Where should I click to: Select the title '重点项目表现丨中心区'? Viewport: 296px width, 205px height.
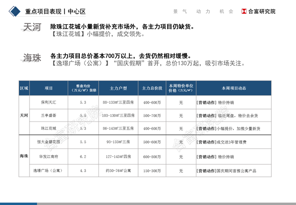point(55,11)
